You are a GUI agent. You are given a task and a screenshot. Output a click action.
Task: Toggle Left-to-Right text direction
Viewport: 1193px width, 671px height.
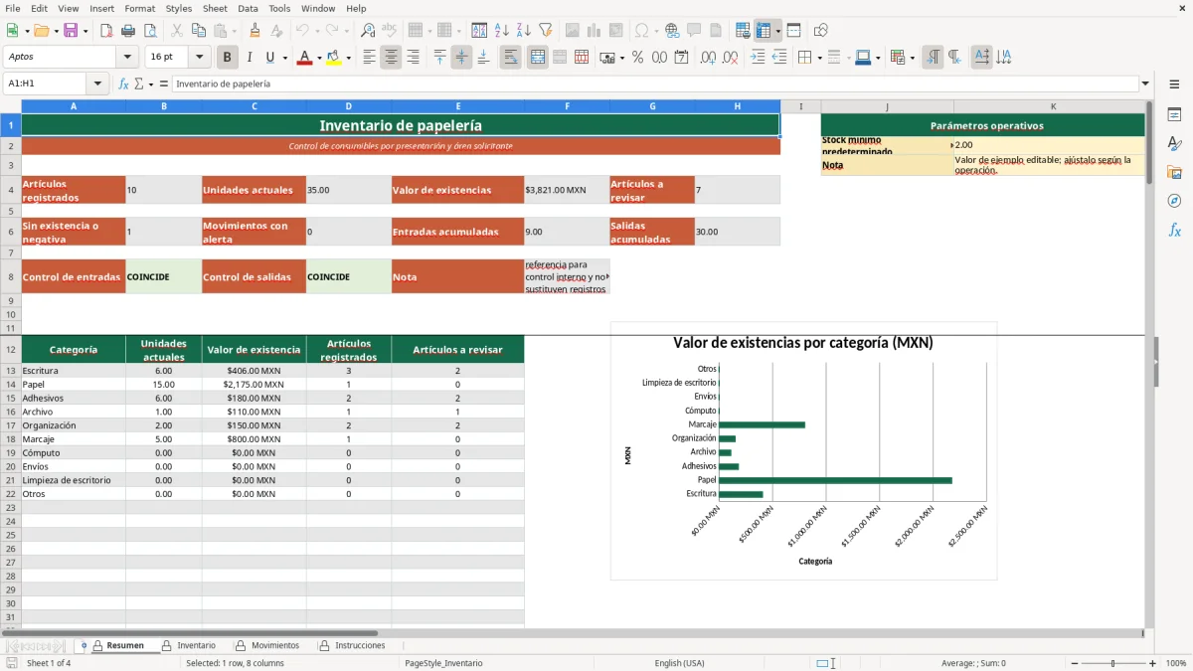coord(932,58)
